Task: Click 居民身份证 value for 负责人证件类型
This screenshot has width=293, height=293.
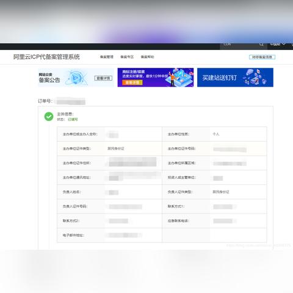Action: coord(221,192)
